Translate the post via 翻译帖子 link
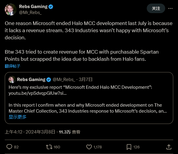This screenshot has height=154, width=178. [x=13, y=66]
